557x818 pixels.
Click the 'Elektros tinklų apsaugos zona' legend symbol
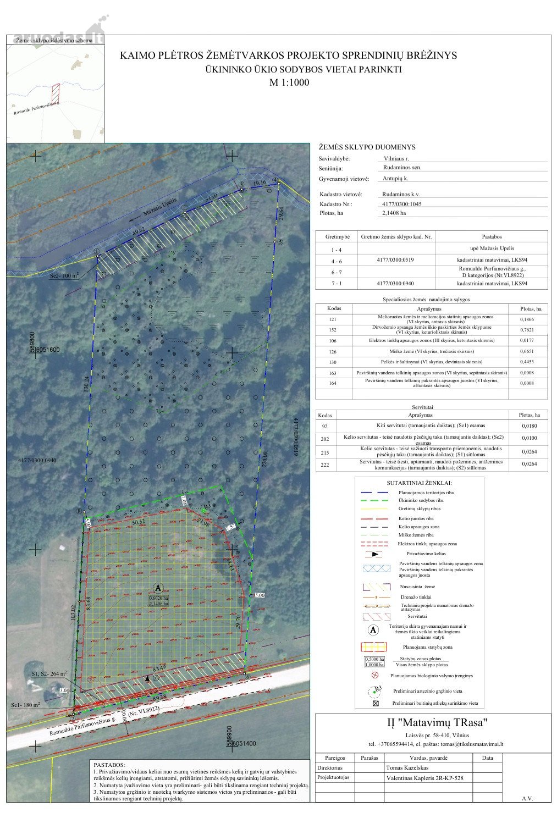(x=374, y=544)
